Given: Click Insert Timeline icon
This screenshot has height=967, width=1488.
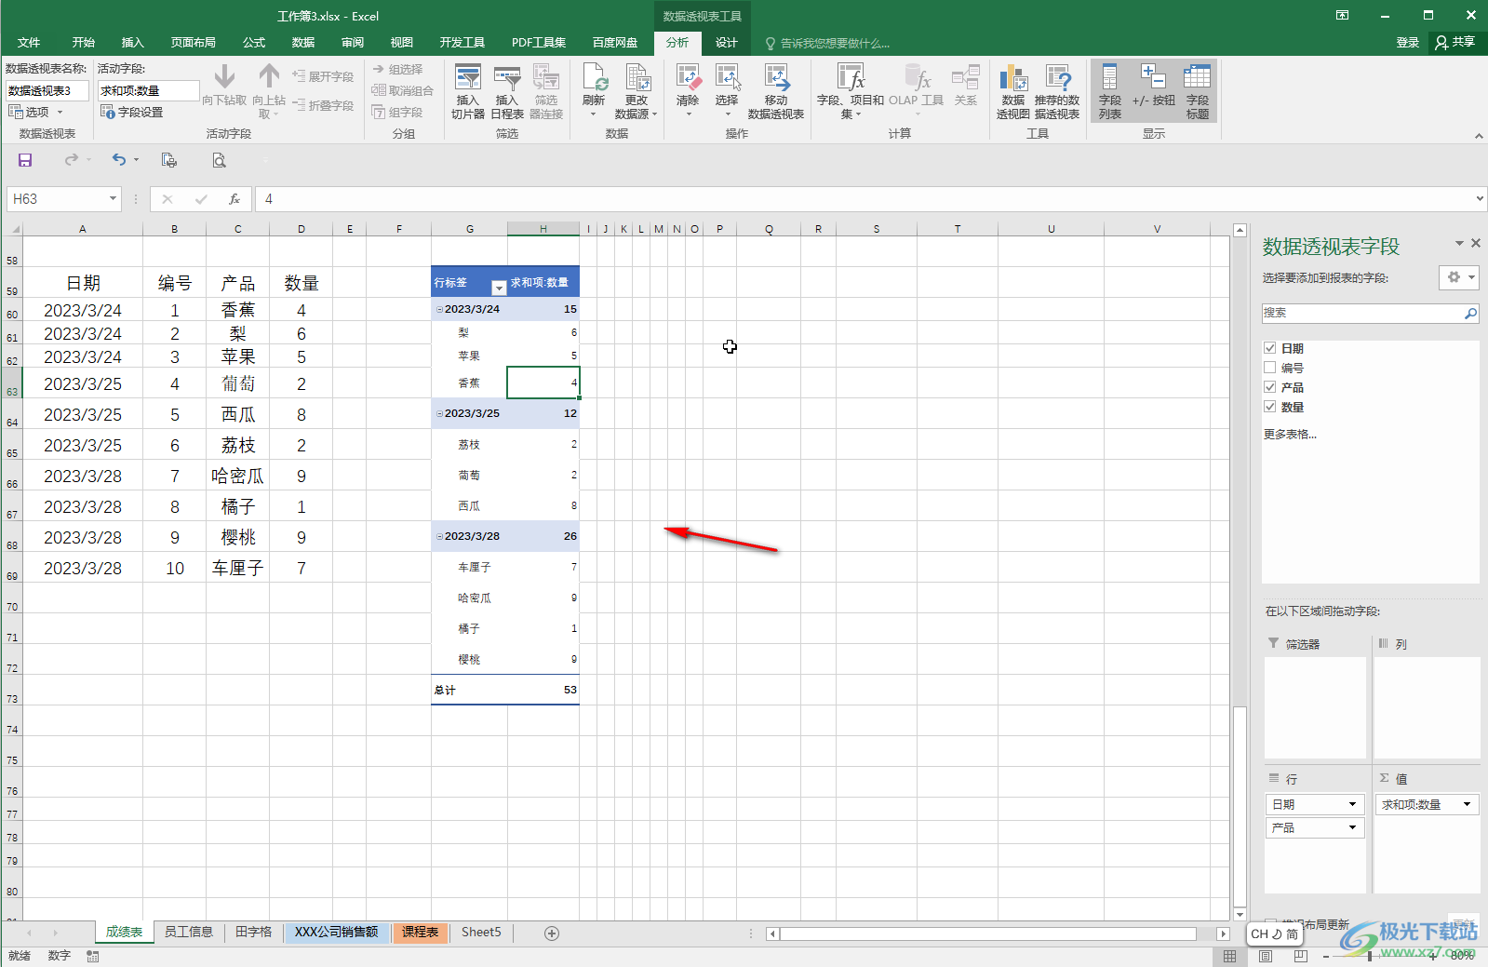Looking at the screenshot, I should coord(507,91).
